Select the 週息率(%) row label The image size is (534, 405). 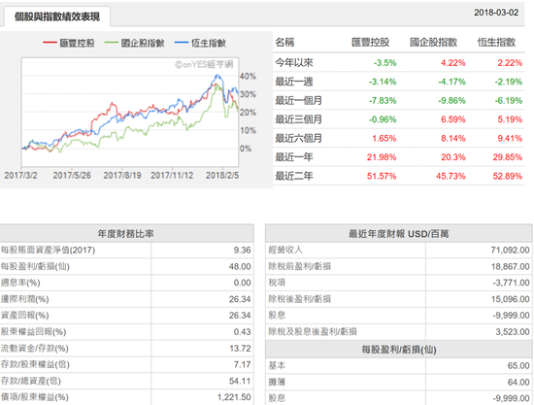[x=20, y=283]
